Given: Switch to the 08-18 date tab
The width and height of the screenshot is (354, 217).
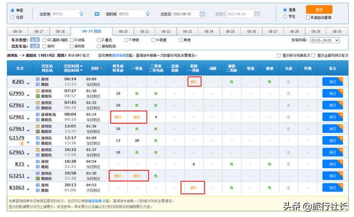Looking at the screenshot, I should 60,32.
